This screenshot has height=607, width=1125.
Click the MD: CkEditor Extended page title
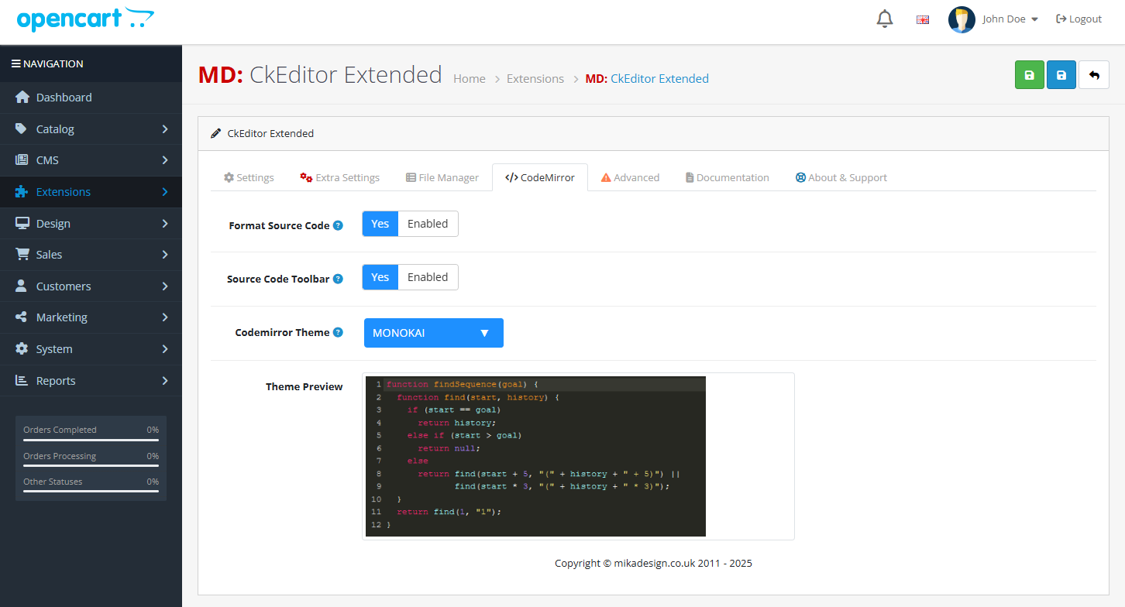[x=320, y=74]
